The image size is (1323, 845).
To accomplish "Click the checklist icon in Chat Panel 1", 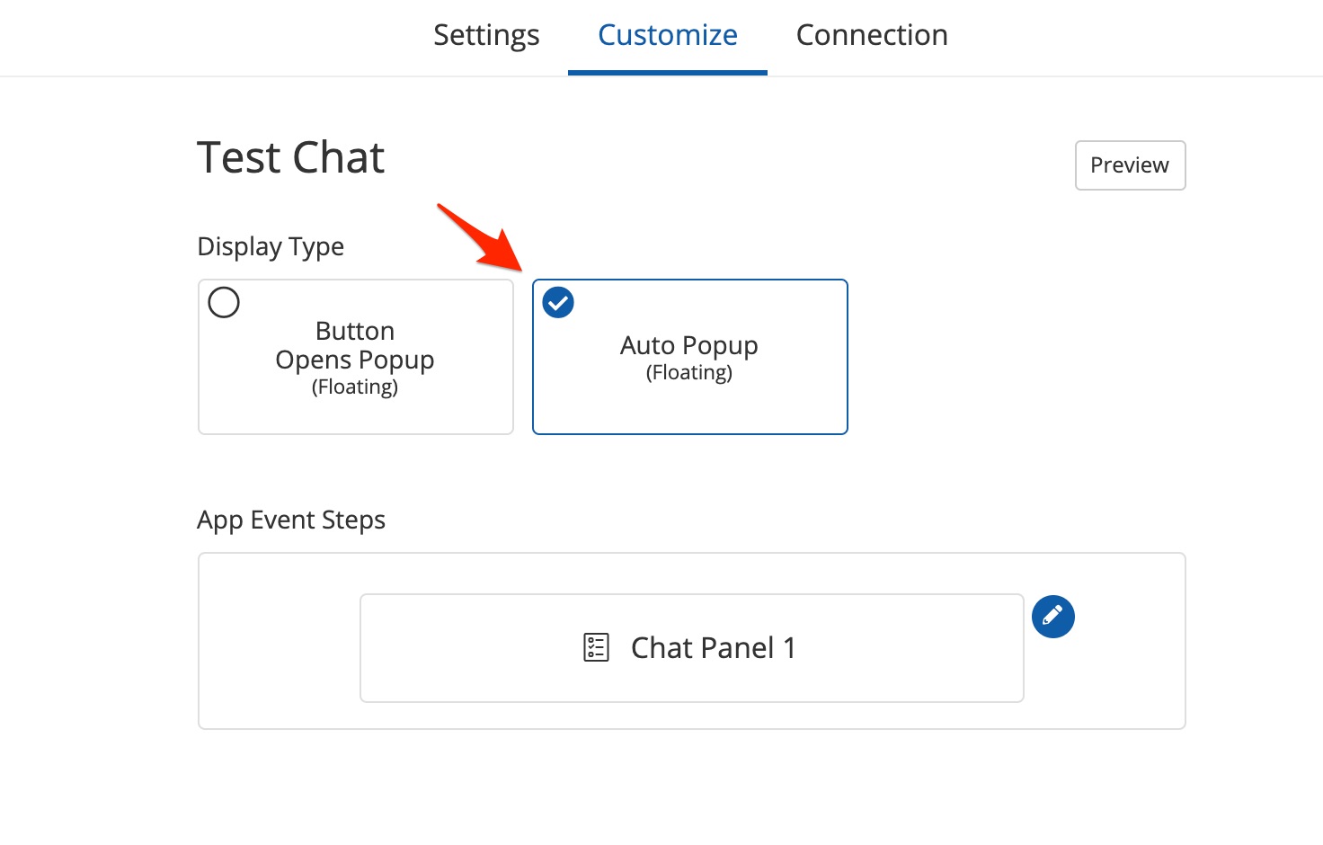I will pos(596,647).
